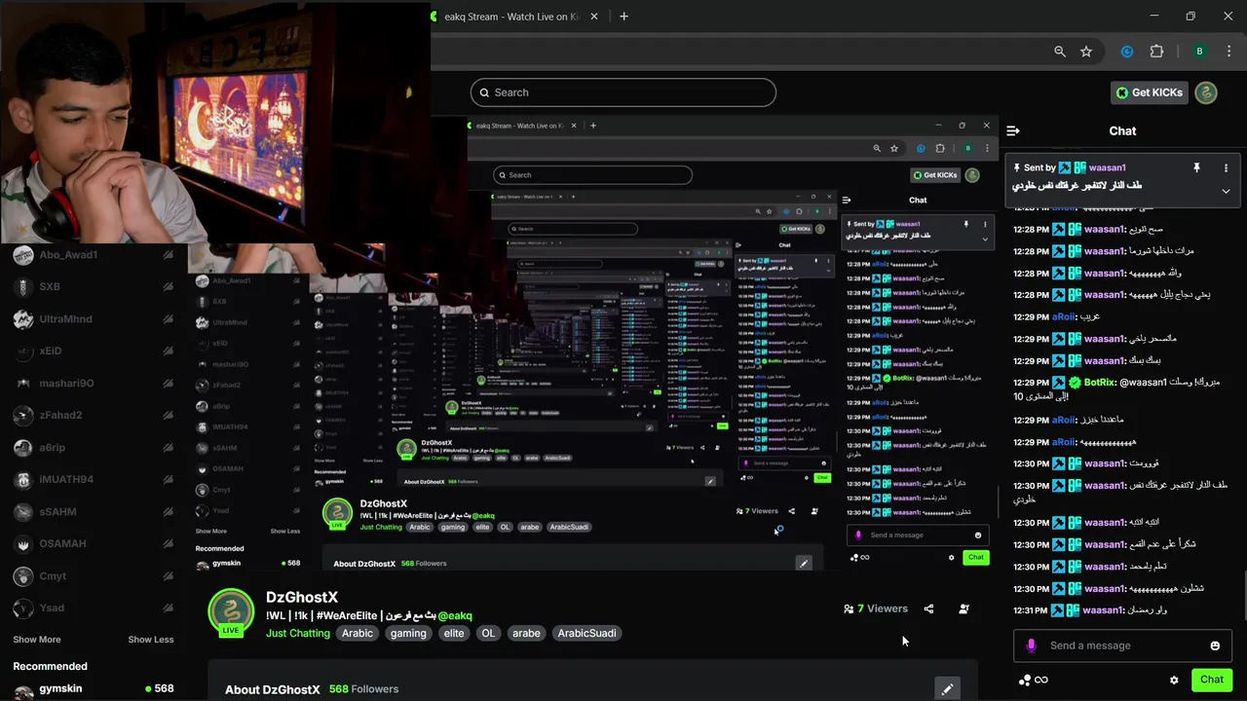Close the eakq Stream browser tab
The width and height of the screenshot is (1247, 701).
tap(593, 16)
